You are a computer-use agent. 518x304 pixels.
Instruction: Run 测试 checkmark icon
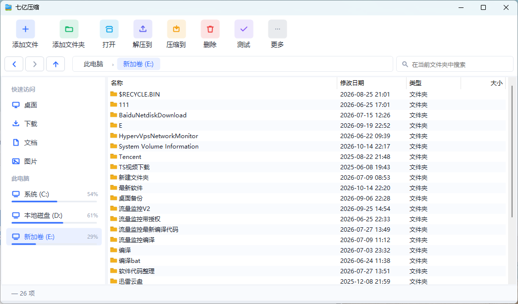tap(244, 29)
